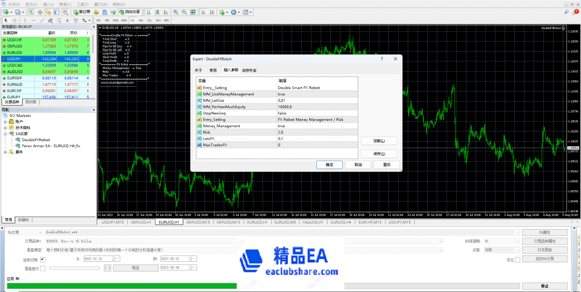This screenshot has height=292, width=581.
Task: Open the 即时图 tab in Market Watch
Action: 31,102
